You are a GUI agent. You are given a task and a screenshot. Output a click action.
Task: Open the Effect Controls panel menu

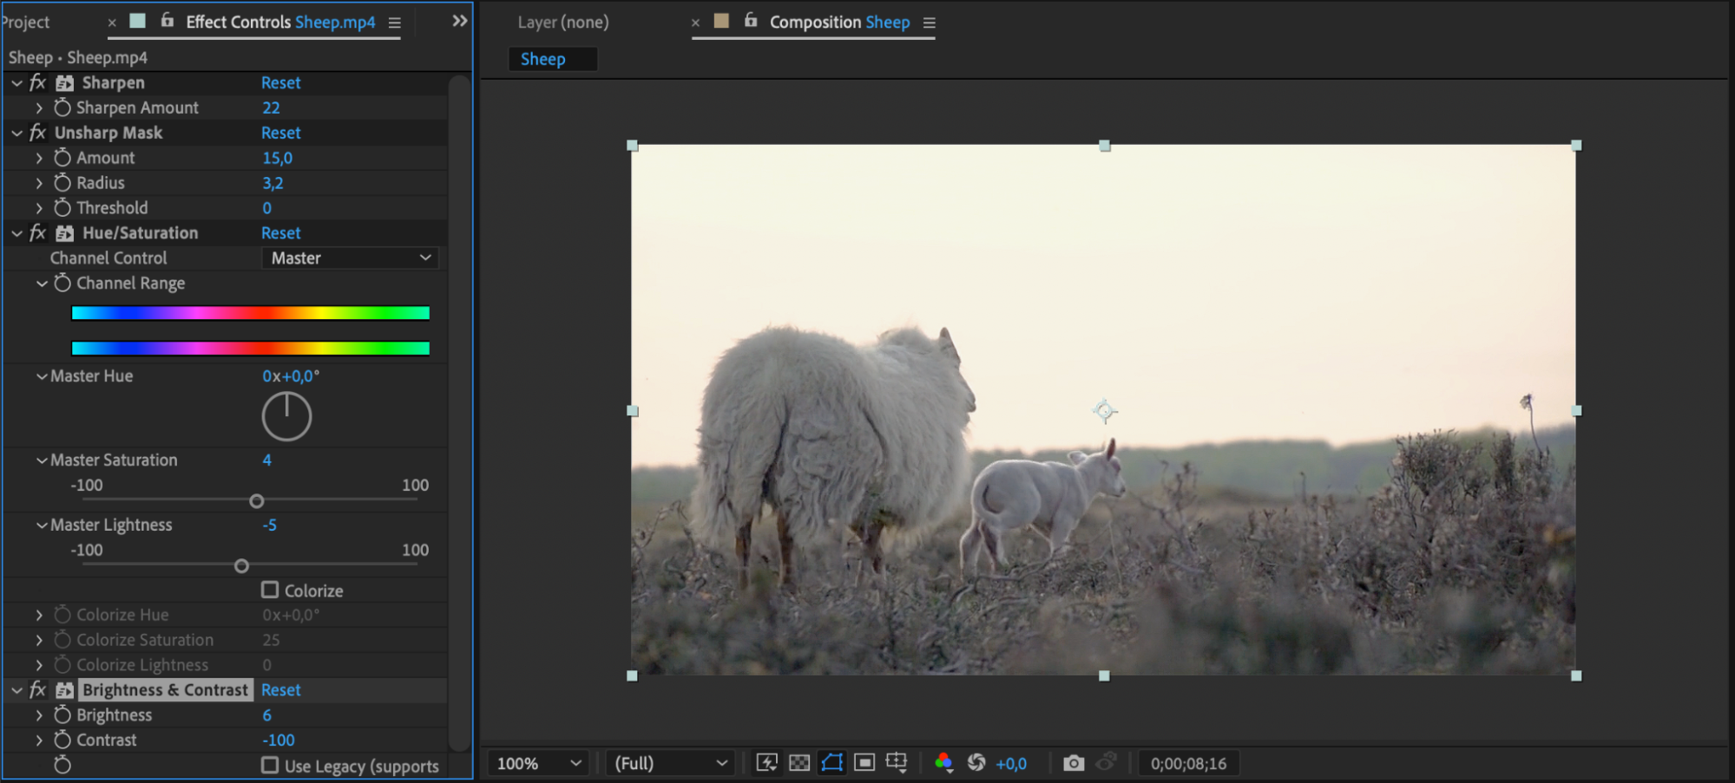pos(395,23)
